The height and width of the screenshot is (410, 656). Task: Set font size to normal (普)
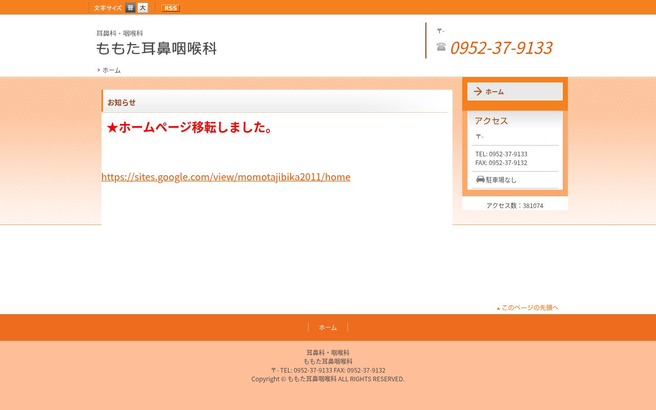pyautogui.click(x=130, y=8)
